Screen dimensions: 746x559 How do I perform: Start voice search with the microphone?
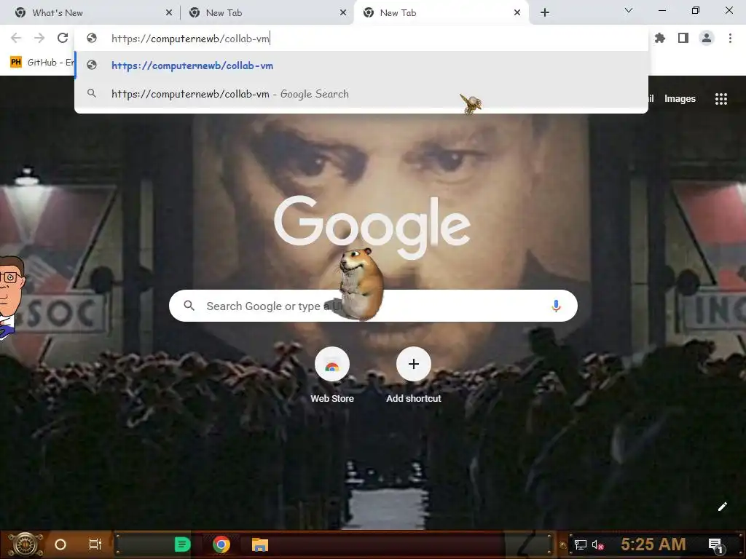[x=556, y=306]
